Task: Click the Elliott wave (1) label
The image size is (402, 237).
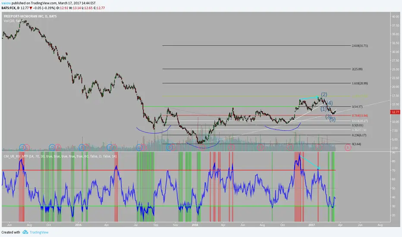Action: [323, 109]
